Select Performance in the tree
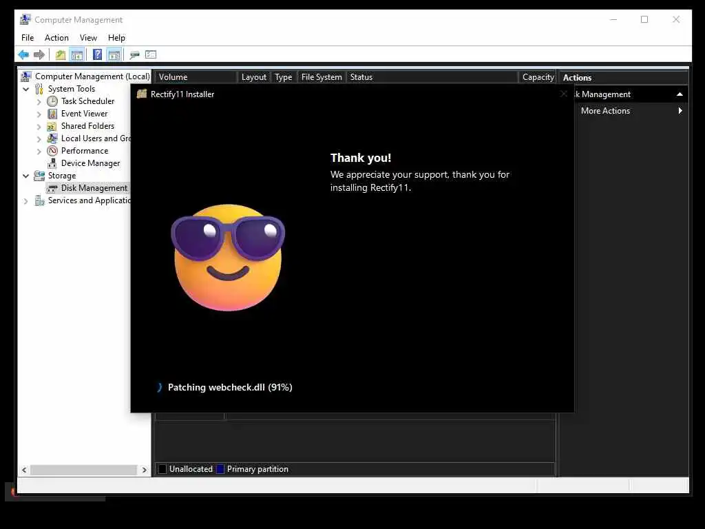This screenshot has width=705, height=529. coord(85,151)
